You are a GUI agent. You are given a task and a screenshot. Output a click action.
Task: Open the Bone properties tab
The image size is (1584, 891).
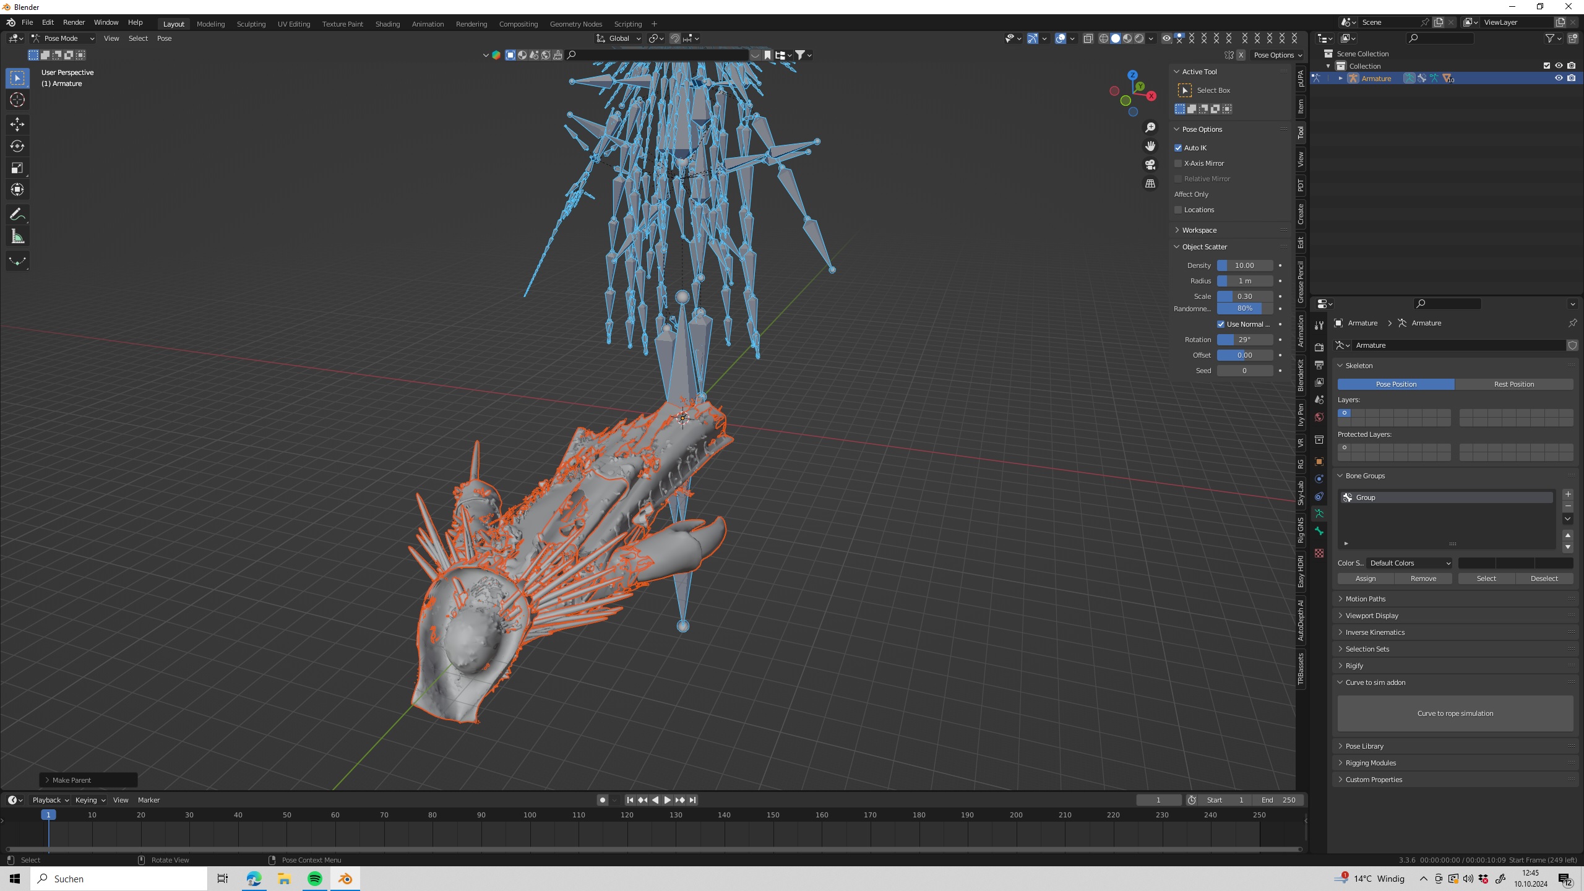1319,532
